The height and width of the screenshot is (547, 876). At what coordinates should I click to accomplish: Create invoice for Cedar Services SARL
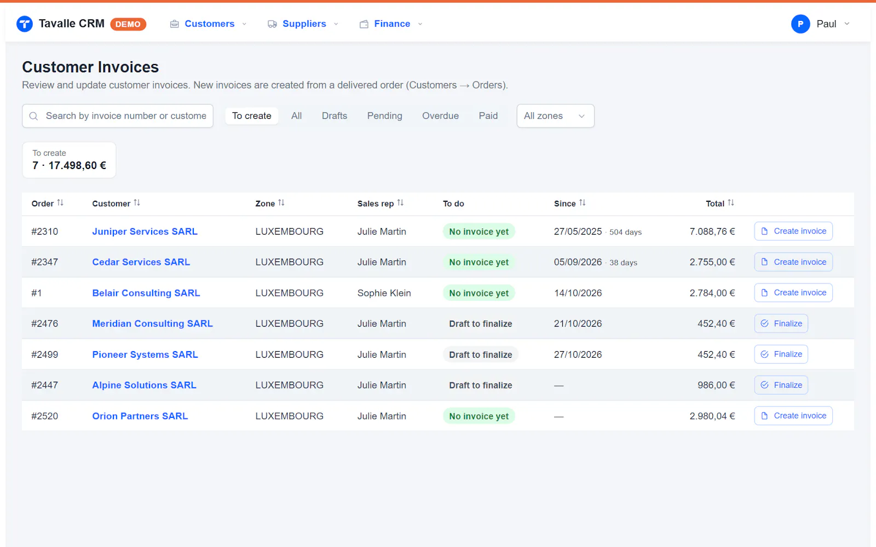pos(793,262)
